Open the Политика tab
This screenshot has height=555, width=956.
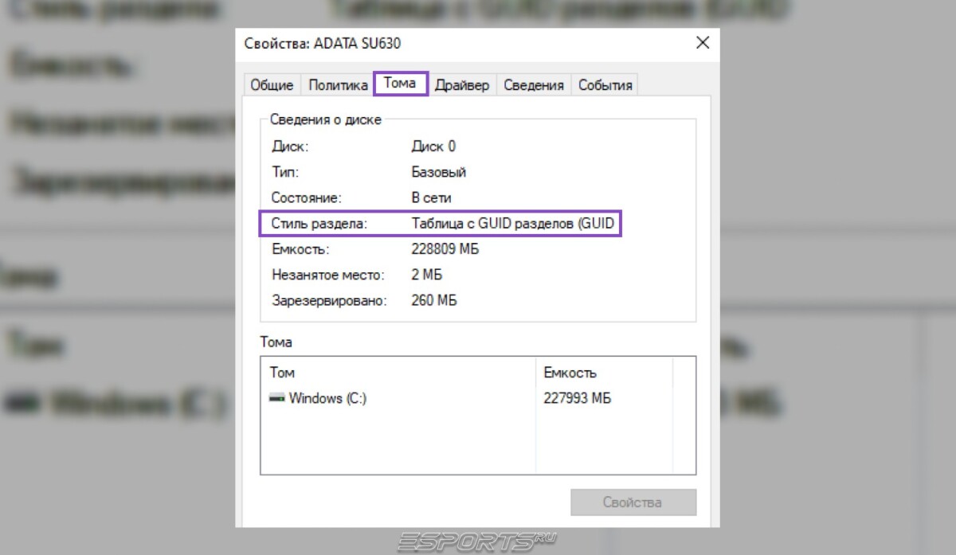tap(338, 85)
